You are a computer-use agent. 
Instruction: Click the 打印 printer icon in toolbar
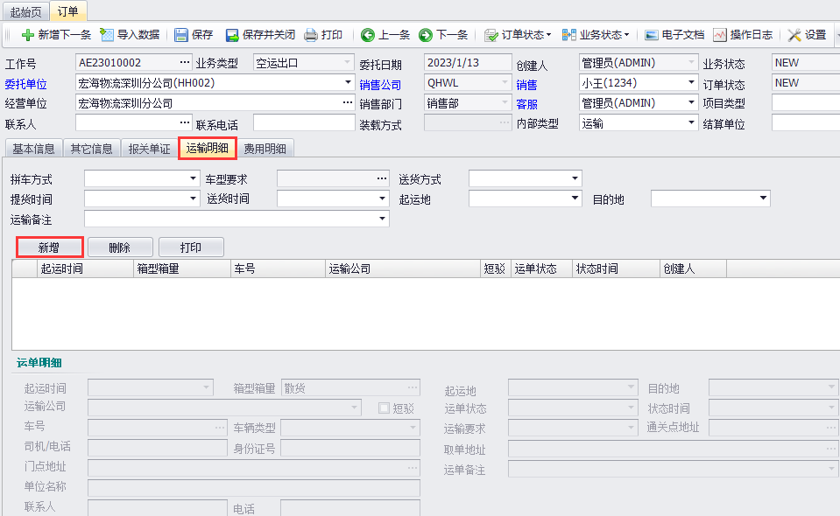coord(311,35)
